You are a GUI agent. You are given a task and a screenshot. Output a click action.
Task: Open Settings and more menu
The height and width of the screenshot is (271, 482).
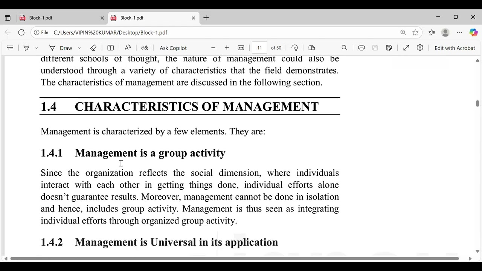459,32
